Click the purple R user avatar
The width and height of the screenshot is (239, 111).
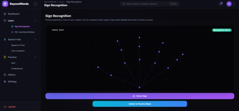(229, 4)
